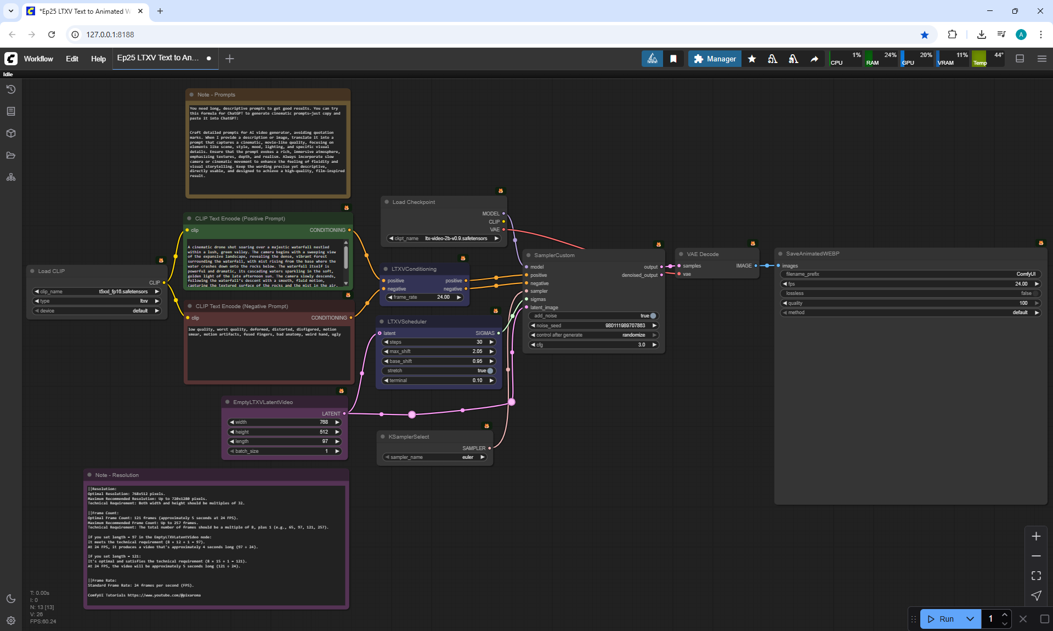Click the positive prompt text scrollbar

click(346, 258)
